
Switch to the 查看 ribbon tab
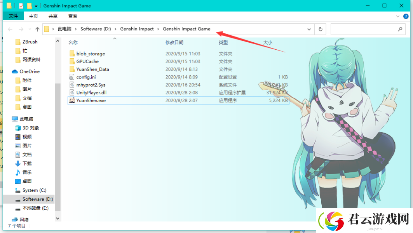point(73,16)
